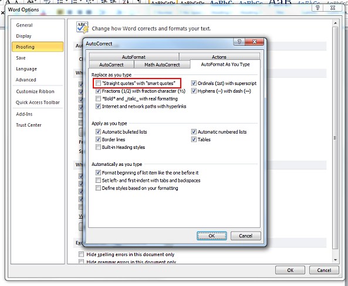348x286 pixels.
Task: Click the Word Options scrollbar up arrow
Action: tap(335, 23)
